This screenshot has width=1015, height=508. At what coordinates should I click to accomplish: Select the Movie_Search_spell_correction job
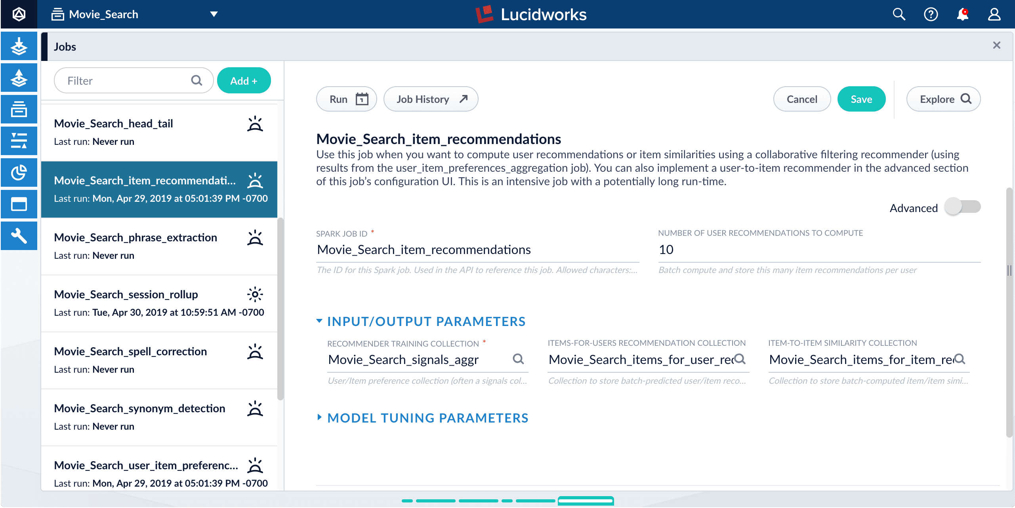pyautogui.click(x=159, y=360)
